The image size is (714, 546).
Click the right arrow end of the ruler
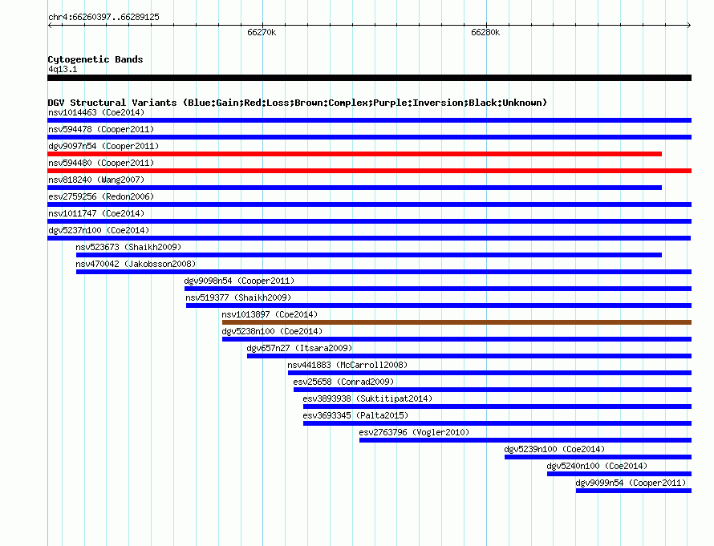click(x=689, y=26)
